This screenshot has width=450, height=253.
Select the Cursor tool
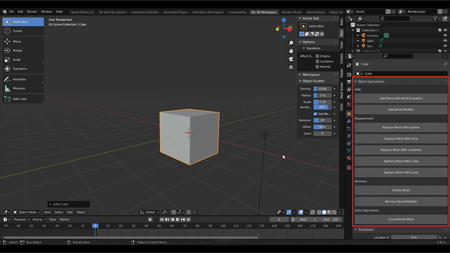click(18, 31)
